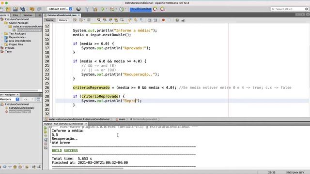Click the Uncomment editor toolbar icon

[183, 20]
